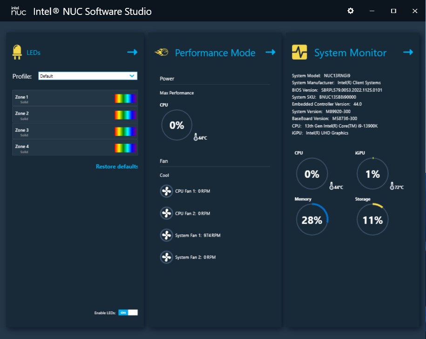Click the CPU Fan 2 fan icon
This screenshot has height=339, width=426.
(x=166, y=213)
